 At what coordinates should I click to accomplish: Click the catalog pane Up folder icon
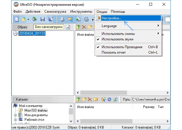[78, 99]
